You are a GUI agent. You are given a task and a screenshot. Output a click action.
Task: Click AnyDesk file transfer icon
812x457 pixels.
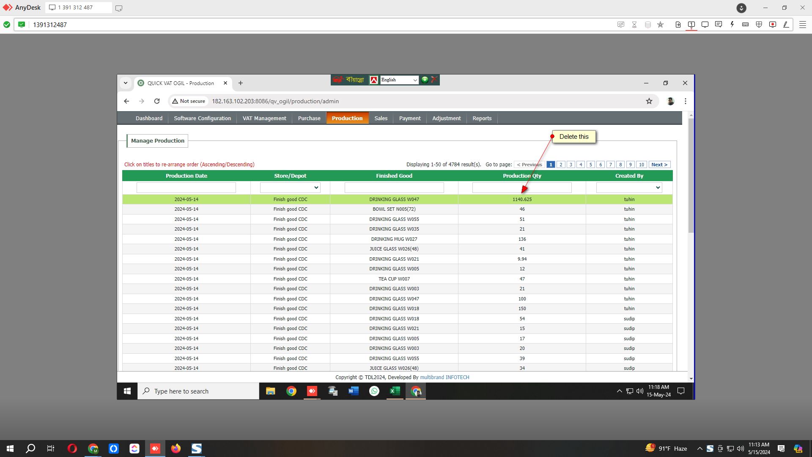click(678, 25)
